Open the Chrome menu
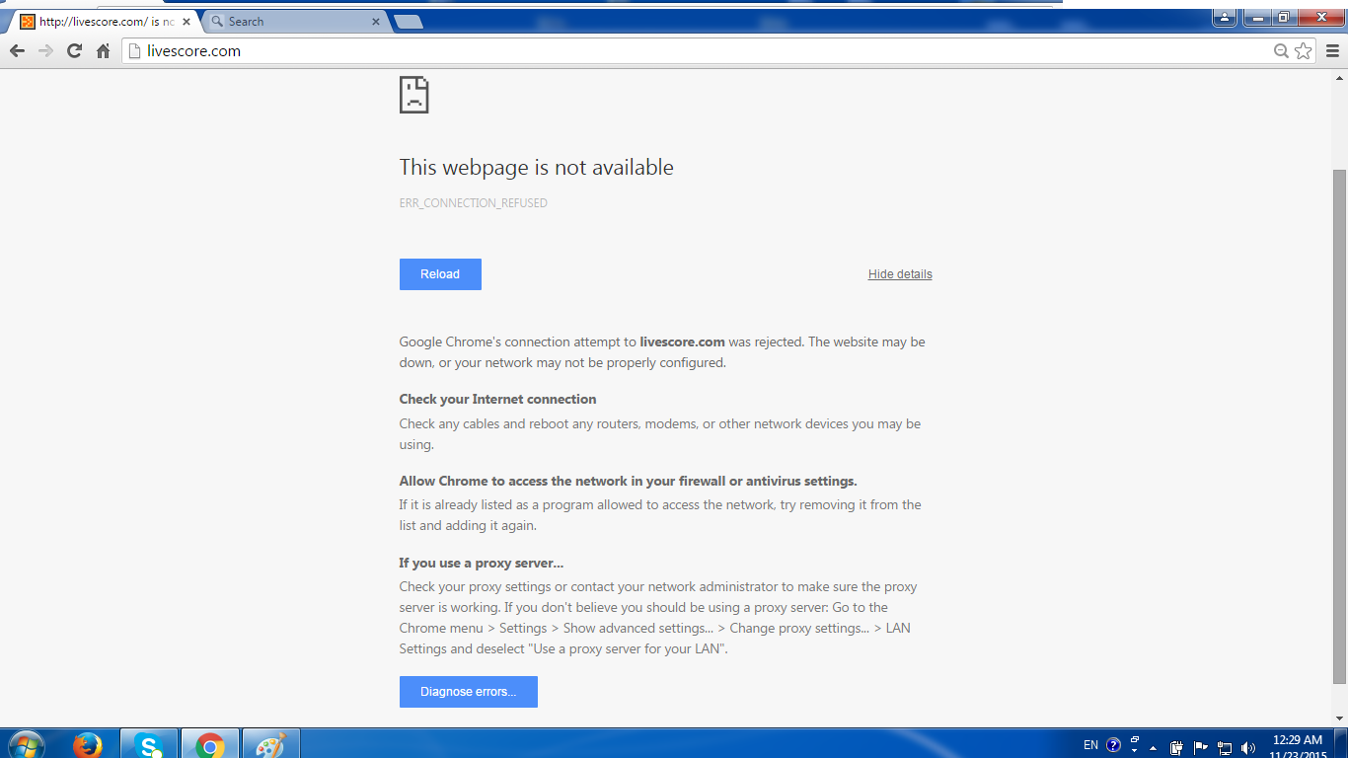This screenshot has height=758, width=1348. click(1333, 51)
